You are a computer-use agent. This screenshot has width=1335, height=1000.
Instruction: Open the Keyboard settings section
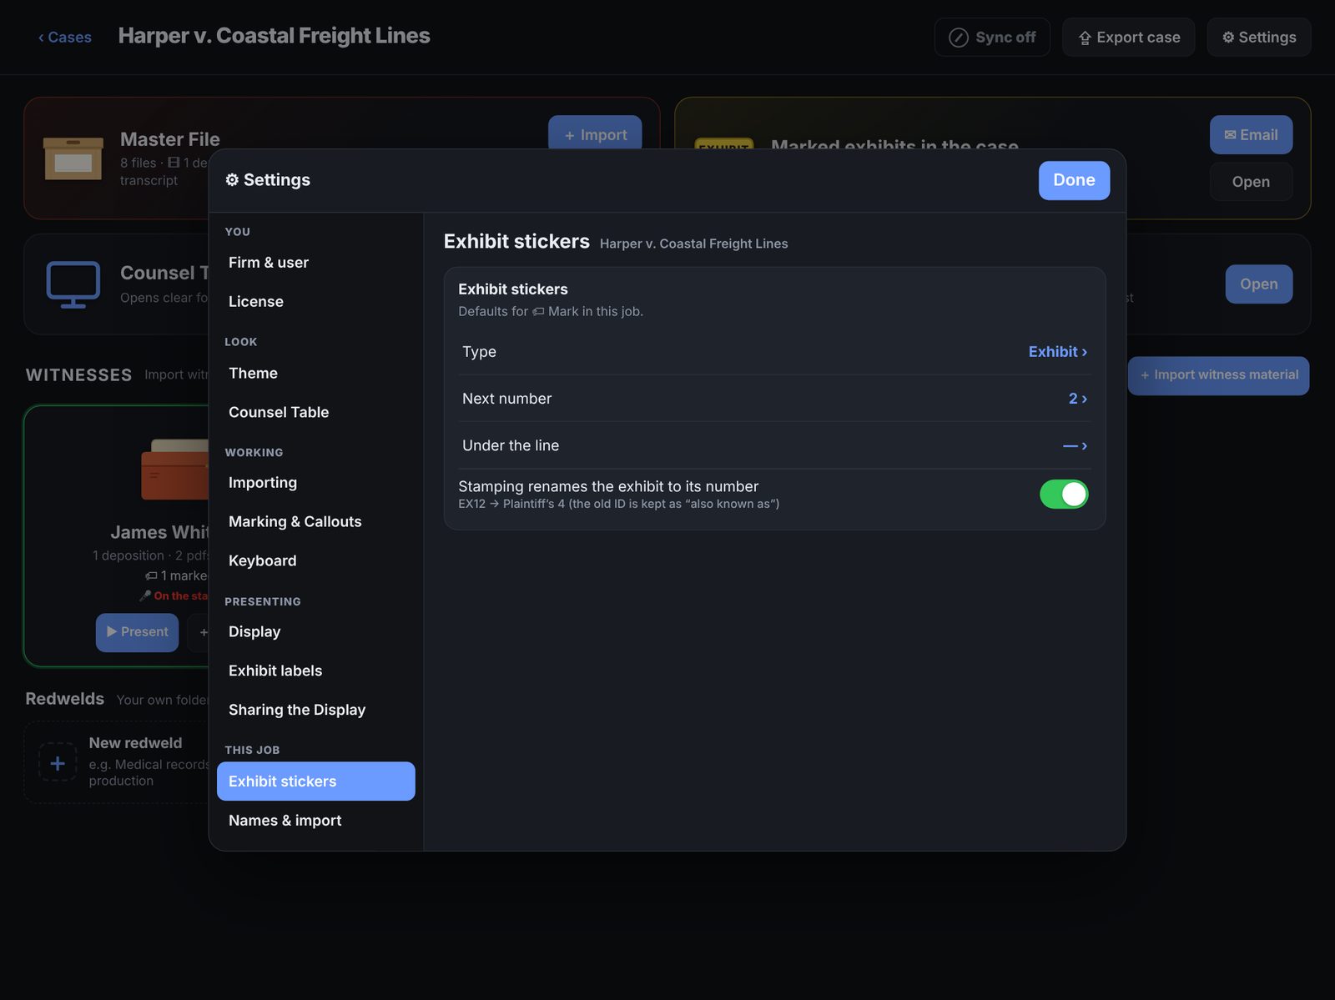coord(315,561)
